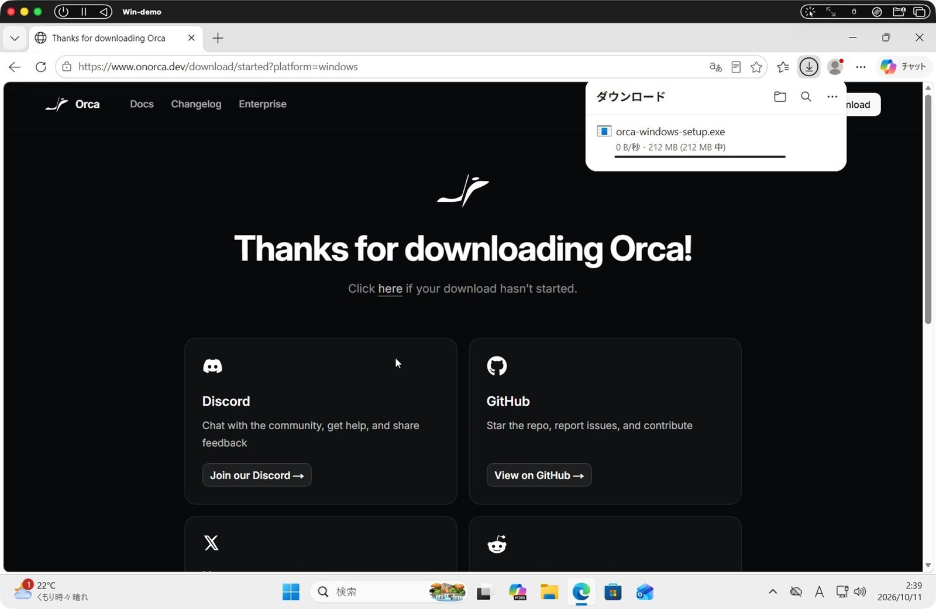Viewport: 936px width, 609px height.
Task: Click the page vertical scrollbar thumb
Action: click(928, 208)
